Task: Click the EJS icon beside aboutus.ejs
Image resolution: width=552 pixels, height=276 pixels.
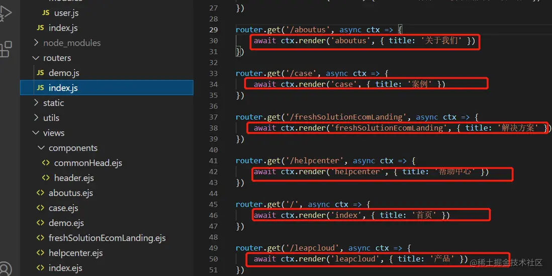Action: pos(41,193)
